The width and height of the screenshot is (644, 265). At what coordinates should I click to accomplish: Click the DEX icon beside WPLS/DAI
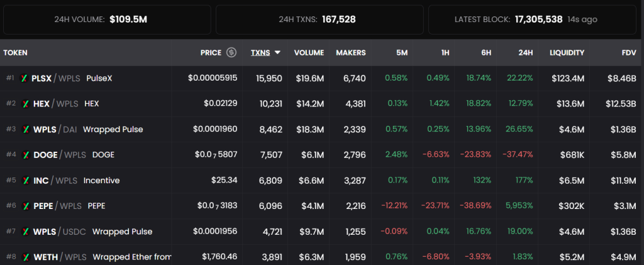[26, 130]
